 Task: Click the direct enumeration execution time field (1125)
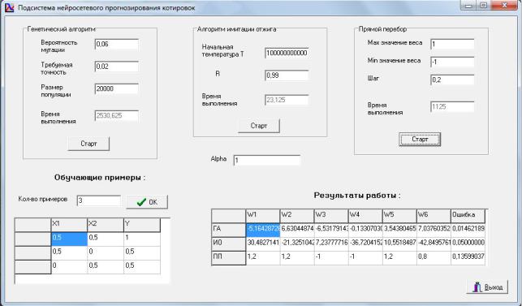(x=452, y=107)
